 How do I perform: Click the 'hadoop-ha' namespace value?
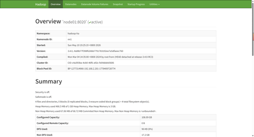click(x=73, y=33)
